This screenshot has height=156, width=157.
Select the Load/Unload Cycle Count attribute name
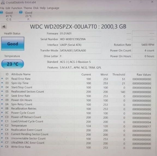[x=27, y=121]
